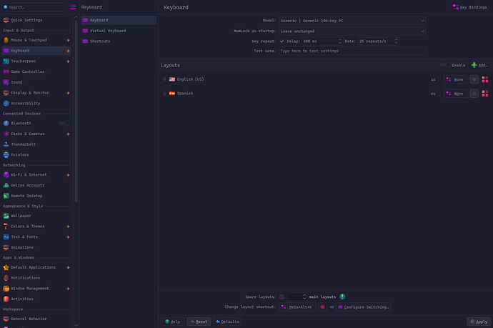Select the Shortcuts subpage
This screenshot has height=328, width=493.
100,41
